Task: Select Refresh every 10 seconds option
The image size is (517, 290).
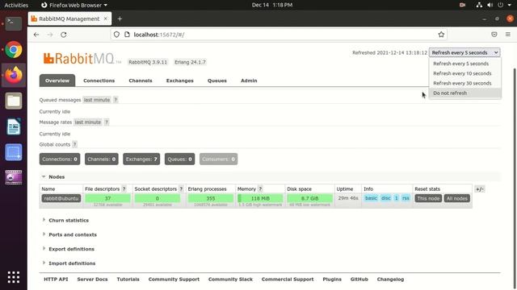Action: click(x=465, y=73)
